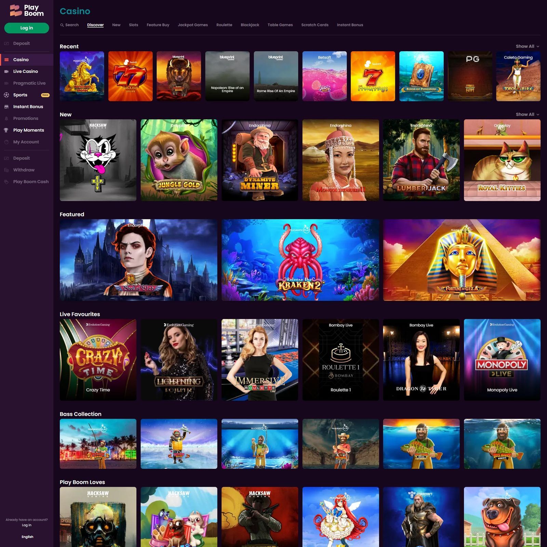Open the Hacksaw RIP City game

tap(98, 160)
